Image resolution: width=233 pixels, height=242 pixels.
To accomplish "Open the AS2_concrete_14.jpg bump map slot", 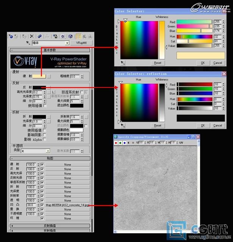I will [67, 205].
